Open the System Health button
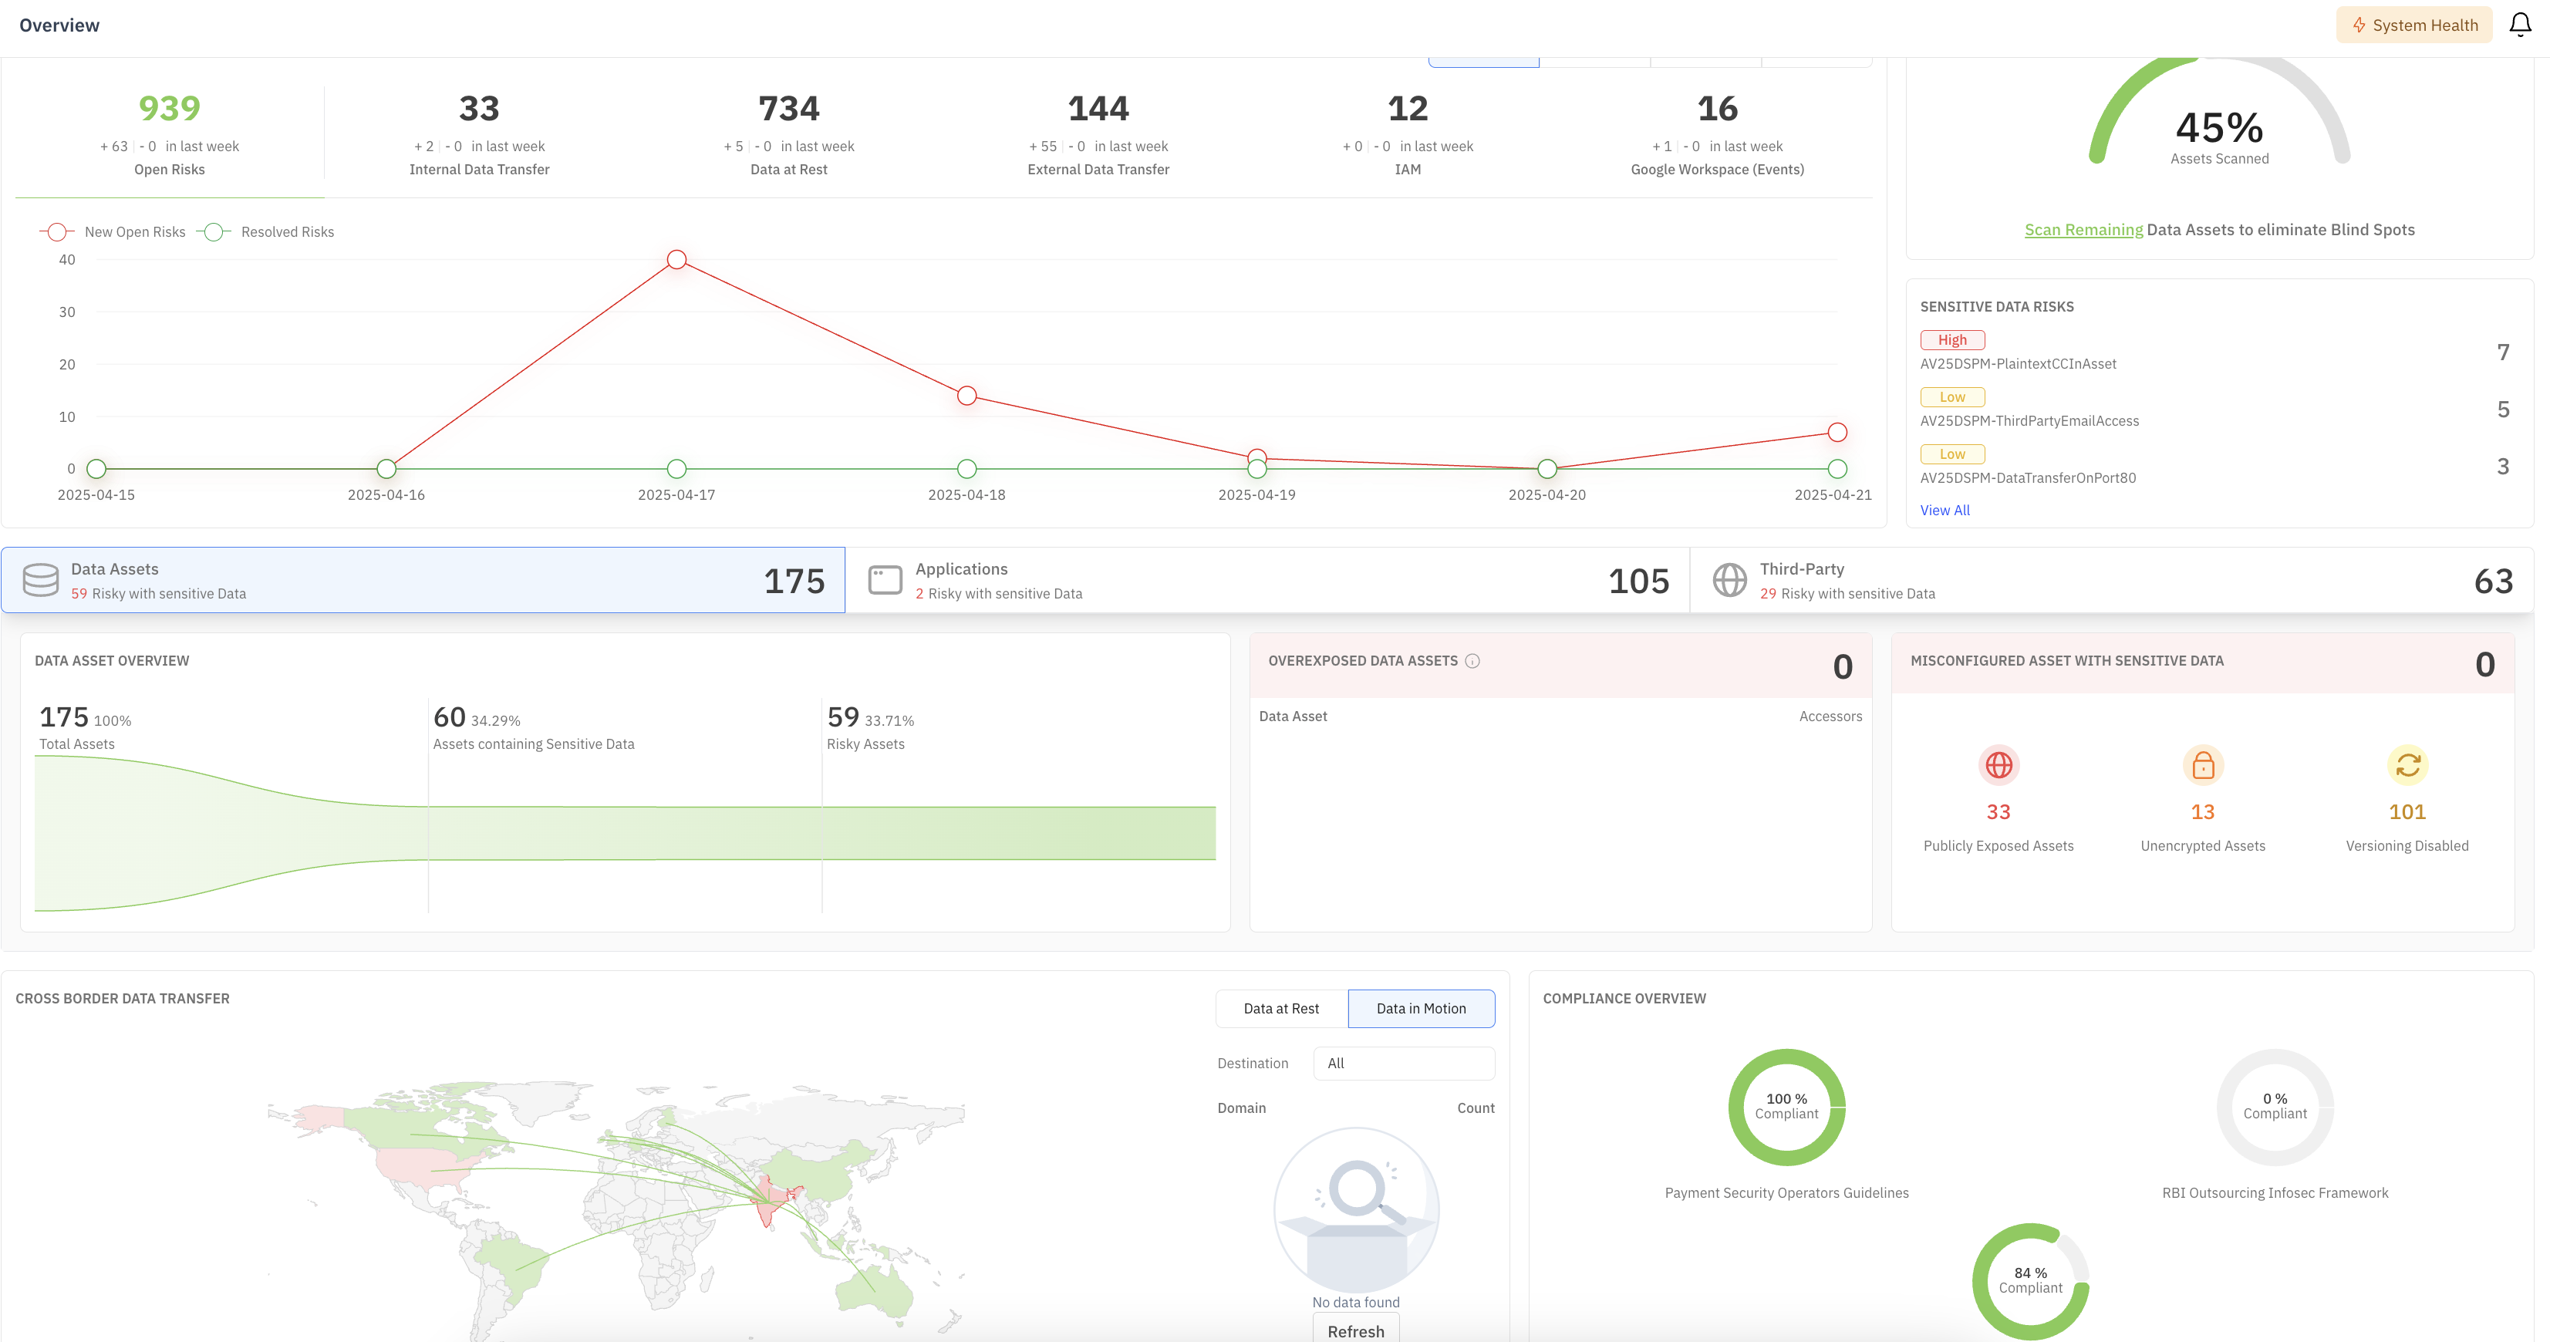 click(x=2413, y=25)
